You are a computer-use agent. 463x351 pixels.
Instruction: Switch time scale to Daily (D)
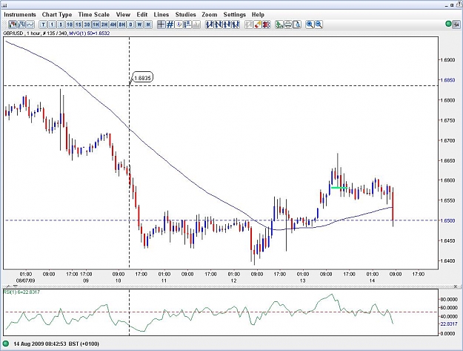pos(130,24)
